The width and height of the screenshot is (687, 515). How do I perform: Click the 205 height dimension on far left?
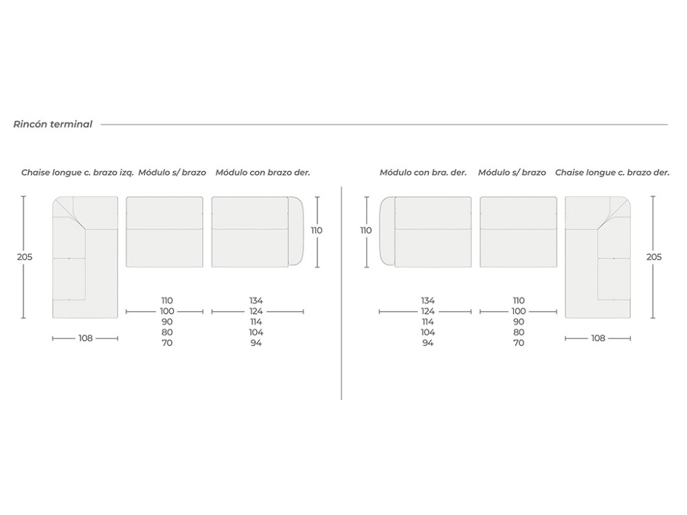[24, 257]
